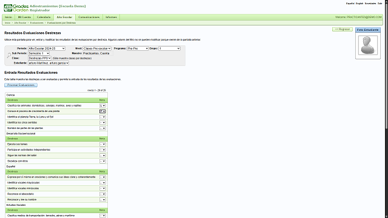Switch language to Español
Screen dimensions: 388x218
(x=350, y=4)
